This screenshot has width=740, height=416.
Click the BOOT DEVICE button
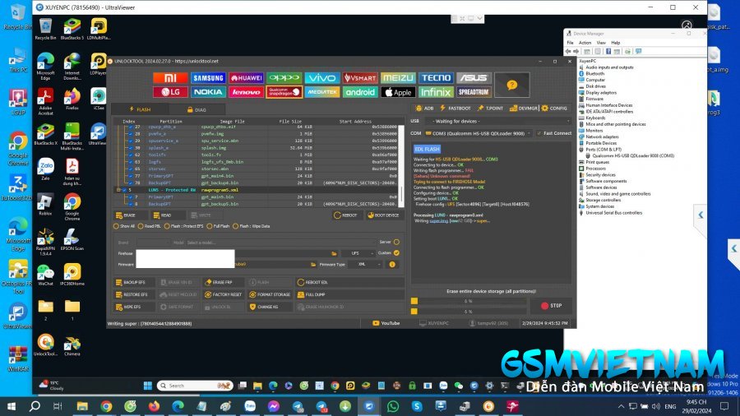click(x=384, y=215)
